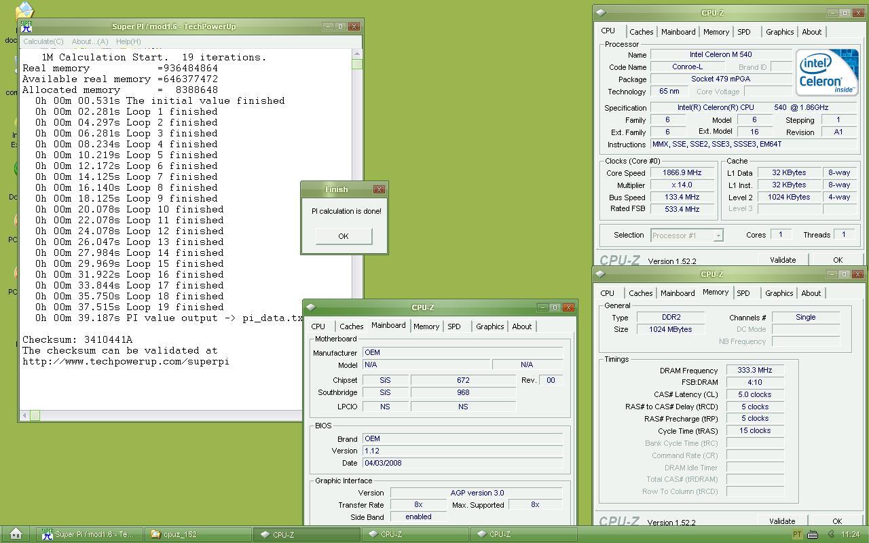Image resolution: width=869 pixels, height=543 pixels.
Task: Select About tab in Memory CPU-Z window
Action: tap(811, 293)
